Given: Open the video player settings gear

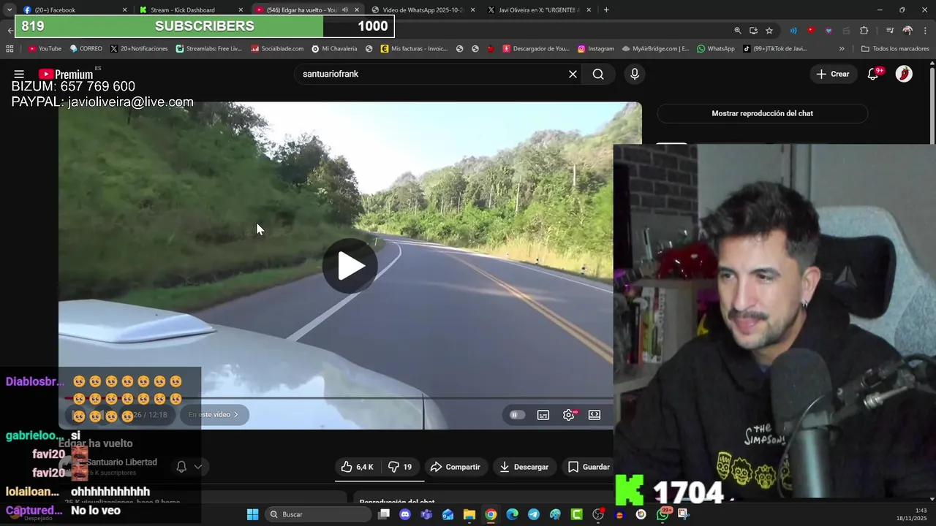Looking at the screenshot, I should click(x=569, y=415).
